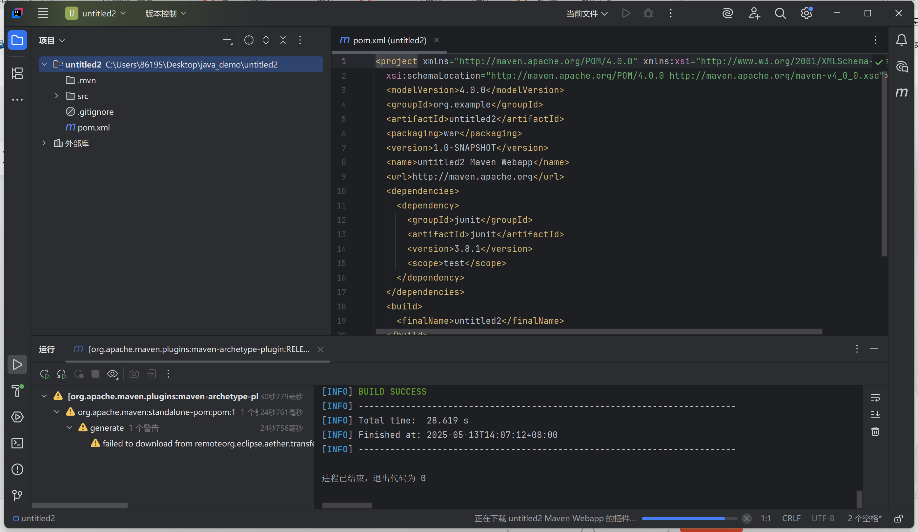Open the Run tool window
Image resolution: width=918 pixels, height=532 pixels.
pyautogui.click(x=17, y=365)
